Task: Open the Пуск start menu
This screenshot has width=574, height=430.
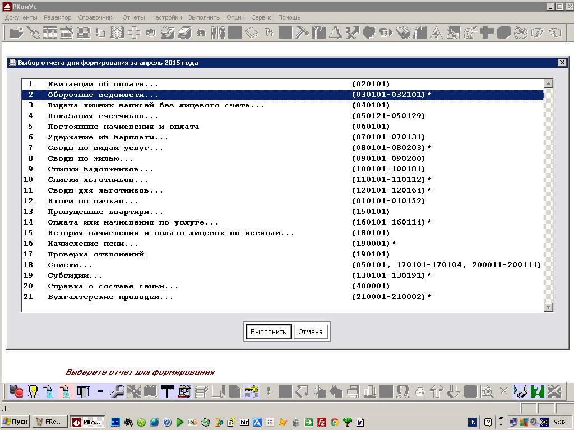Action: pos(16,422)
